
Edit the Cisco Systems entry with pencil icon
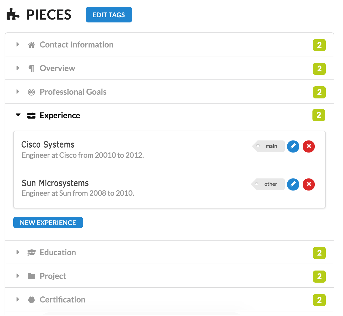293,146
